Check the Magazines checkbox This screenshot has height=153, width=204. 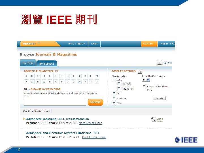pos(119,89)
